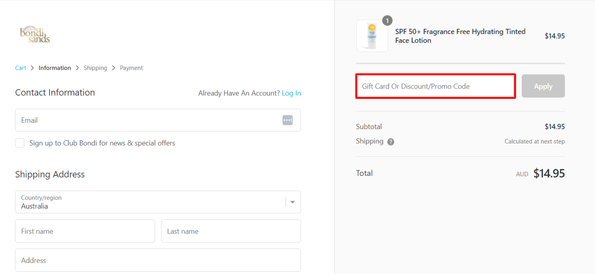595x274 pixels.
Task: Select the Information breadcrumb step
Action: [55, 68]
